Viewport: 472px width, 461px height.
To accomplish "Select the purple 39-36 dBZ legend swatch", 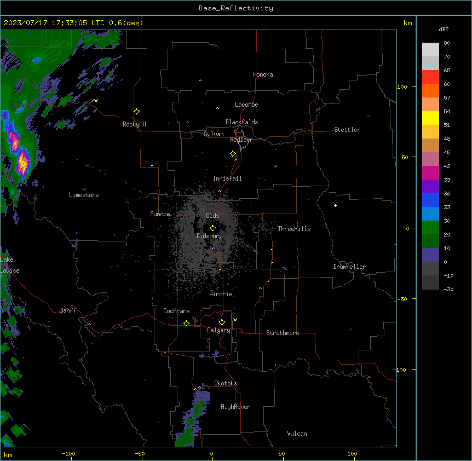I will pyautogui.click(x=430, y=186).
